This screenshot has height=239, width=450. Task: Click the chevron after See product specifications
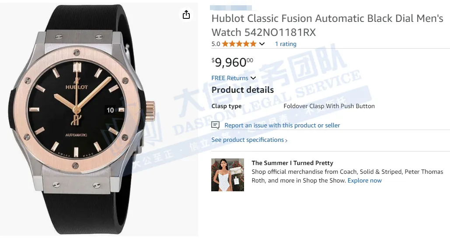coord(286,140)
